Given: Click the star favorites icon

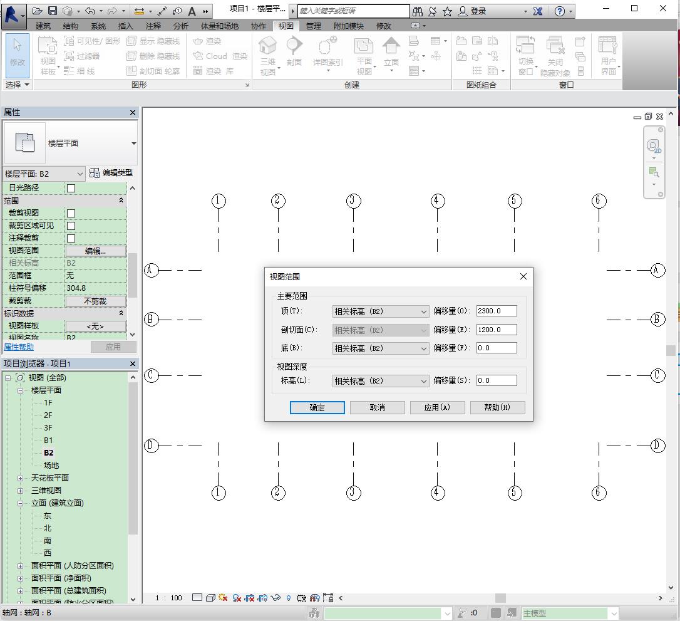Looking at the screenshot, I should (447, 11).
